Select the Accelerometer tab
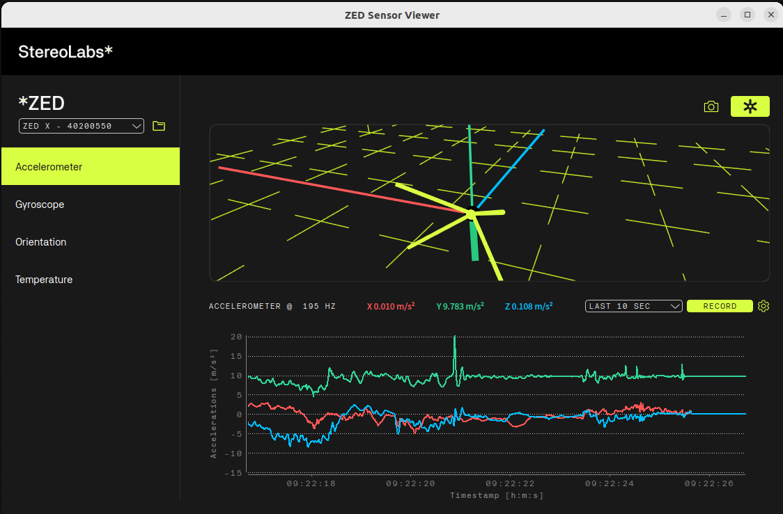 [x=91, y=167]
